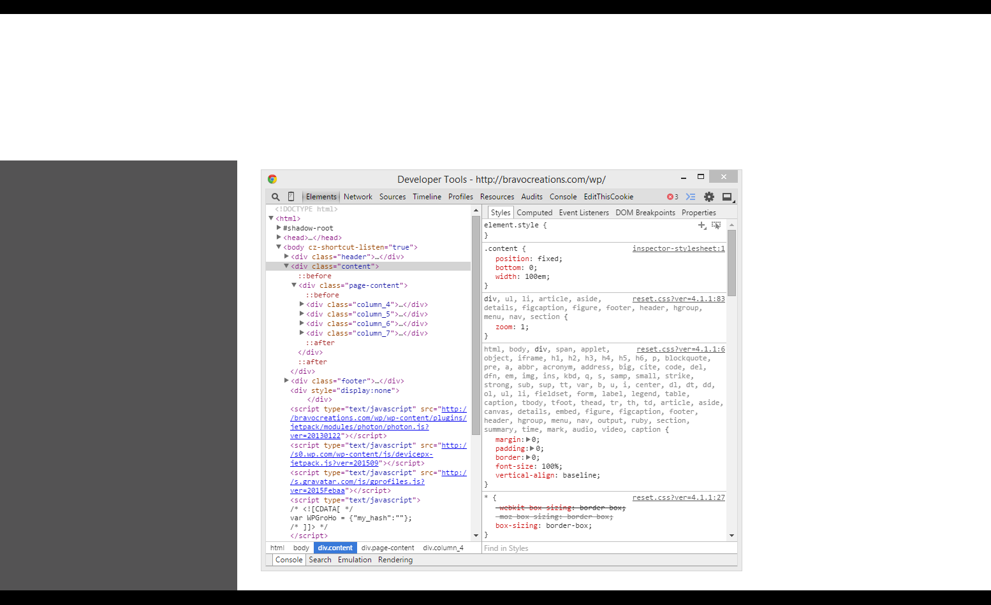This screenshot has height=605, width=991.
Task: Click the 'position: fixed;' declaration
Action: [x=529, y=259]
